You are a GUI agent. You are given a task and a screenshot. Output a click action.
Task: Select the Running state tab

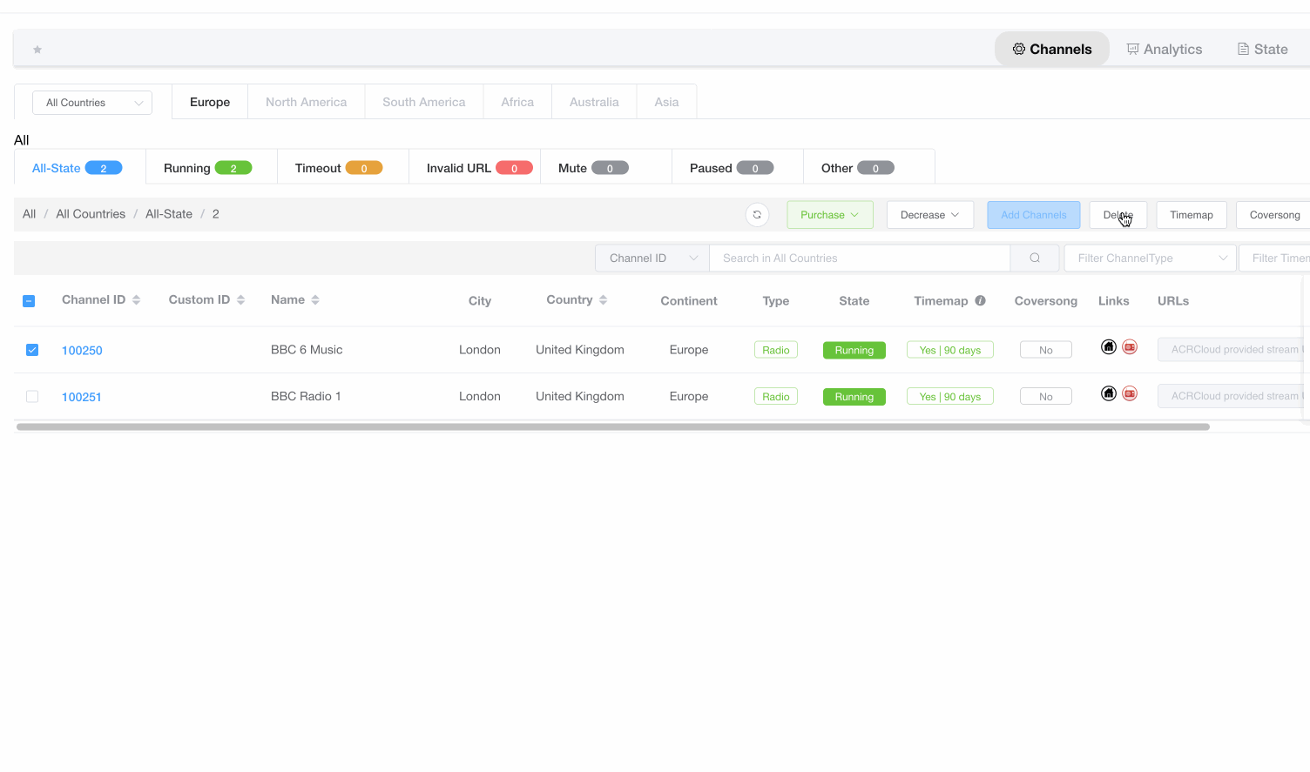point(207,168)
